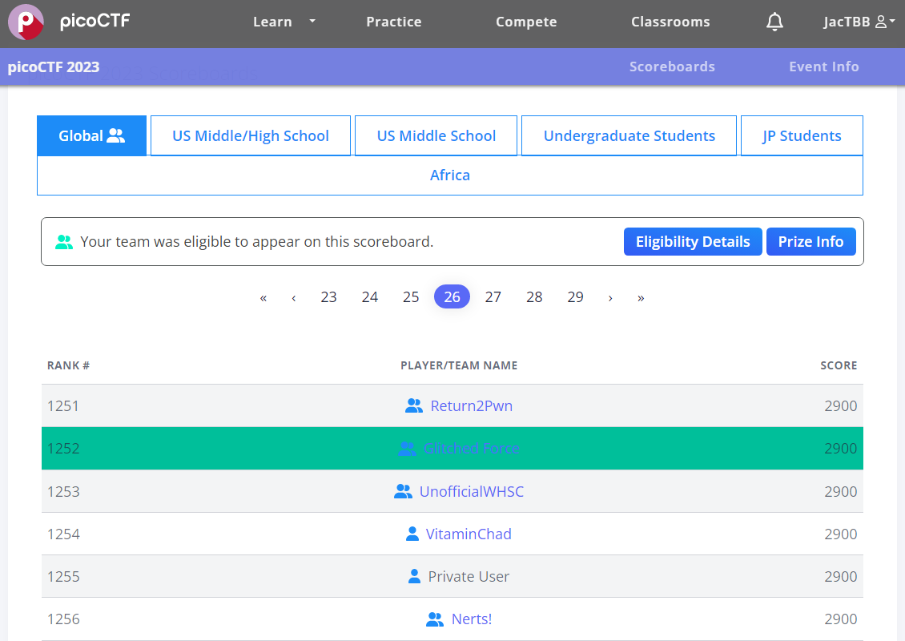905x641 pixels.
Task: View the Event Info page
Action: [823, 67]
